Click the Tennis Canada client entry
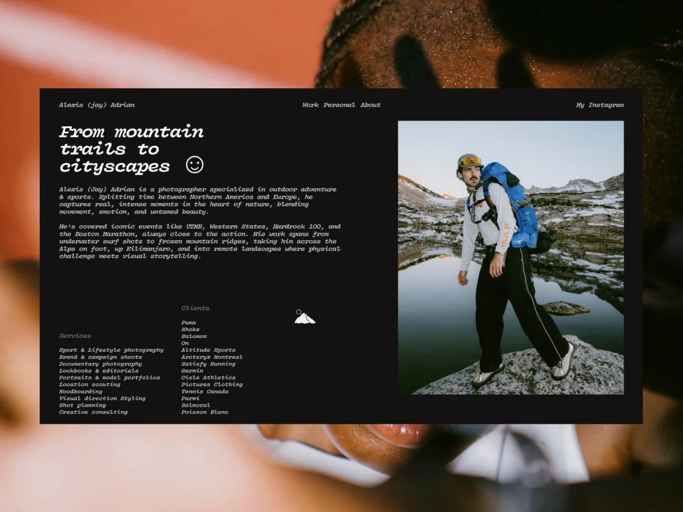The height and width of the screenshot is (512, 683). click(x=205, y=391)
